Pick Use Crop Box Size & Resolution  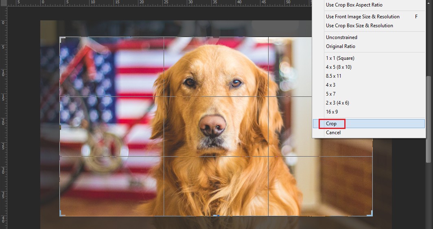coord(359,26)
